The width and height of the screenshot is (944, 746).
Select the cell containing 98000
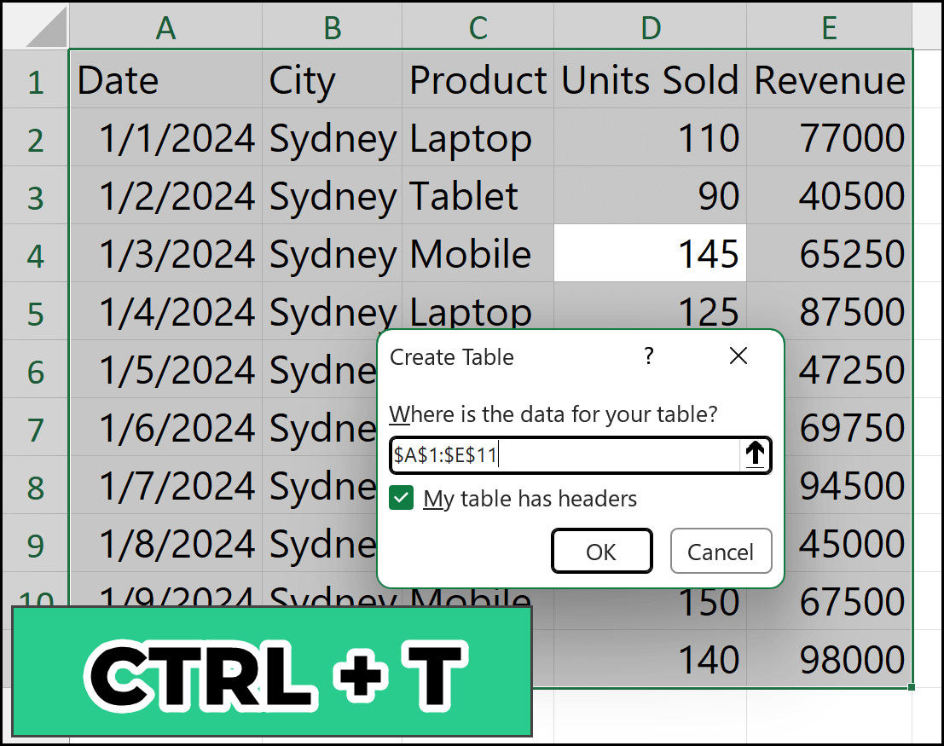(x=853, y=660)
